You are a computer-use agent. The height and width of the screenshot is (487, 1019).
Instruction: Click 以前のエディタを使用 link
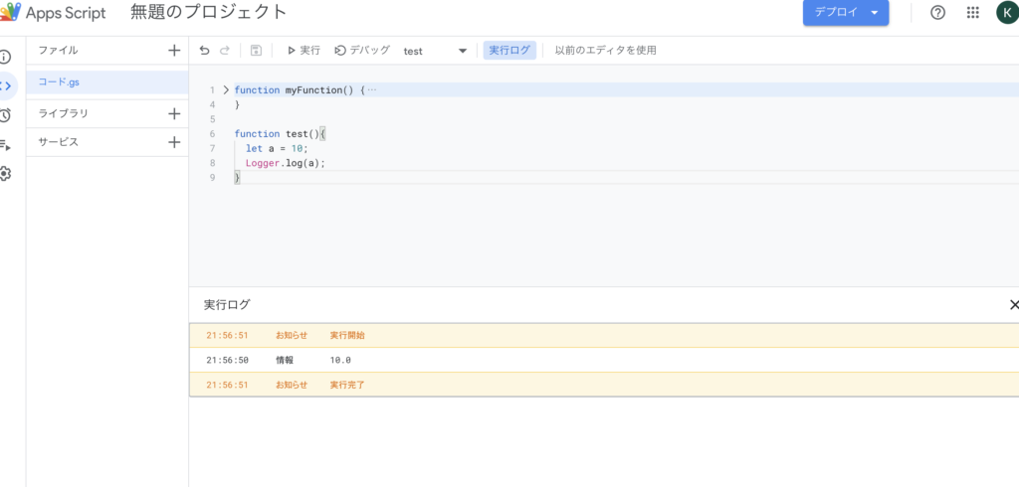point(606,51)
